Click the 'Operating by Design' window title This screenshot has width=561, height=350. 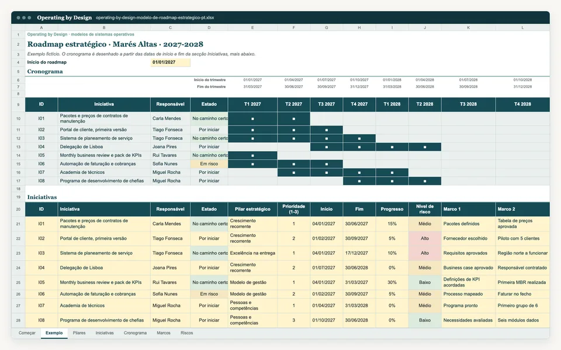pos(64,17)
